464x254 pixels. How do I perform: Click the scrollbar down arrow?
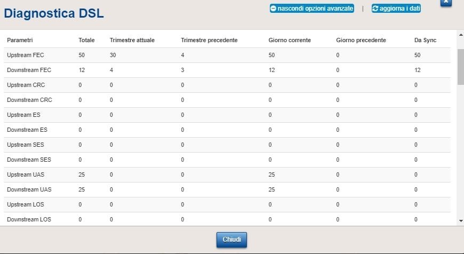461,220
